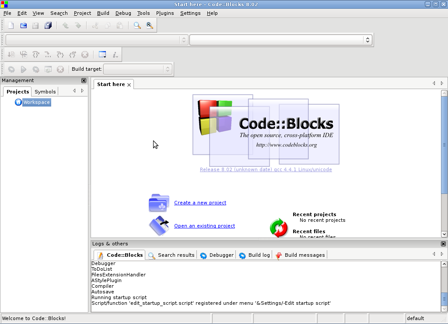The width and height of the screenshot is (448, 324).
Task: Close the Management panel
Action: tap(84, 80)
